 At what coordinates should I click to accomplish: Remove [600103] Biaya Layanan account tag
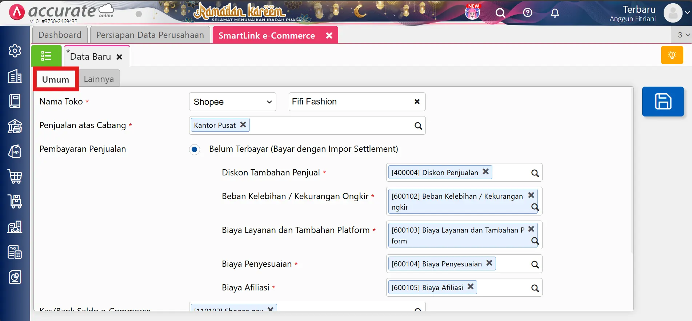531,229
